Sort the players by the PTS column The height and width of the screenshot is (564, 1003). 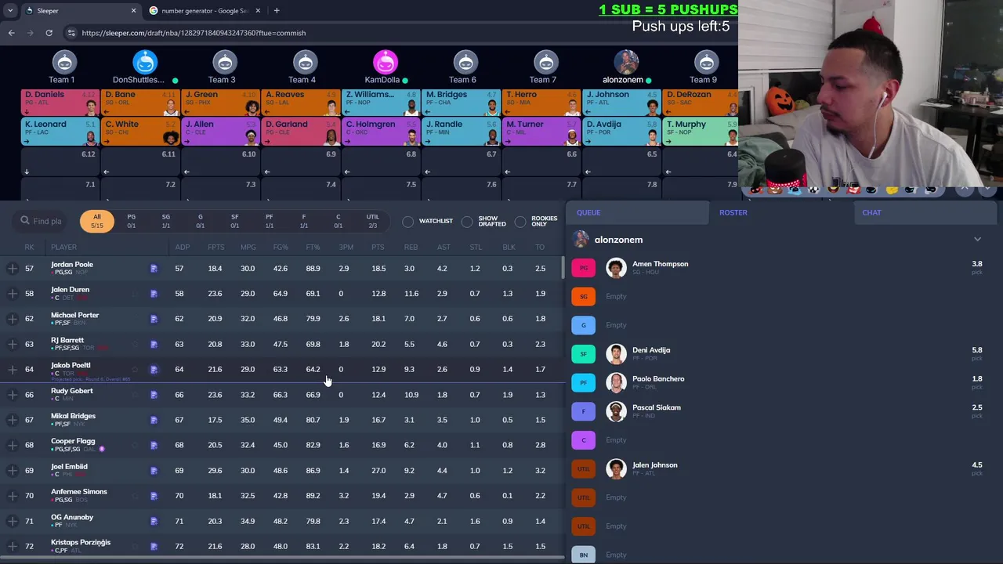[378, 247]
